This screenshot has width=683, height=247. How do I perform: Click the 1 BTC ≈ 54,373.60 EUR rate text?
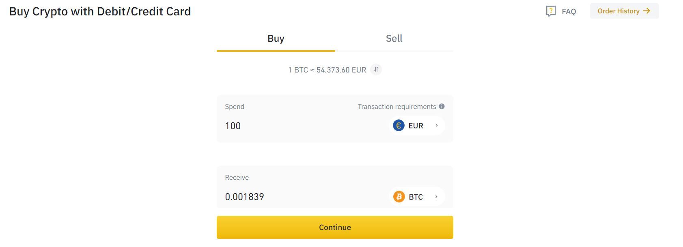[x=327, y=70]
